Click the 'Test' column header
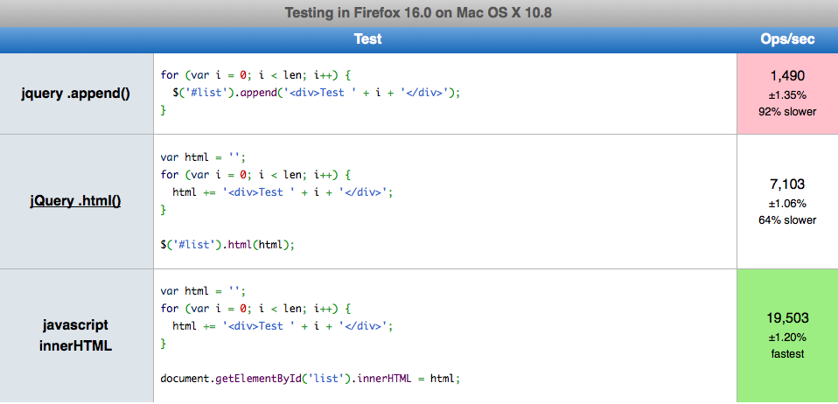This screenshot has height=404, width=838. (367, 39)
